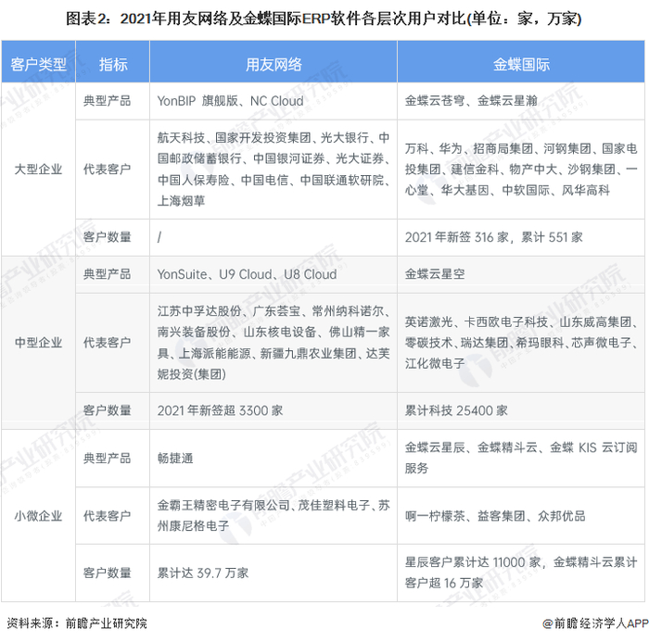Click the 金蝶 cell listing 万科、华为、招商局集团

click(x=521, y=170)
